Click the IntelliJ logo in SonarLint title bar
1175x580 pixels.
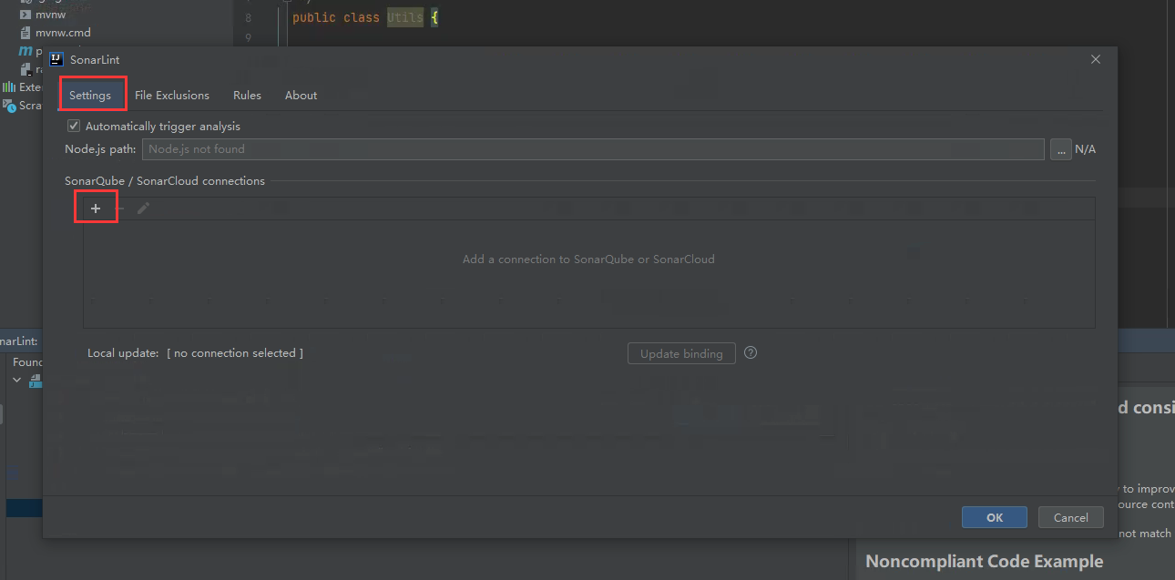pyautogui.click(x=56, y=59)
